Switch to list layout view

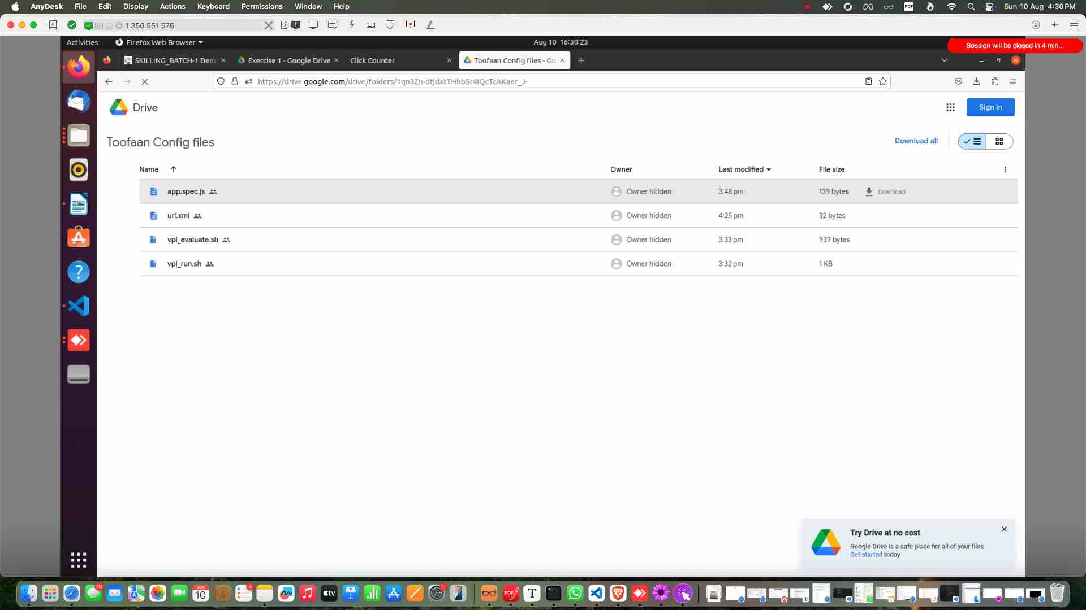972,141
